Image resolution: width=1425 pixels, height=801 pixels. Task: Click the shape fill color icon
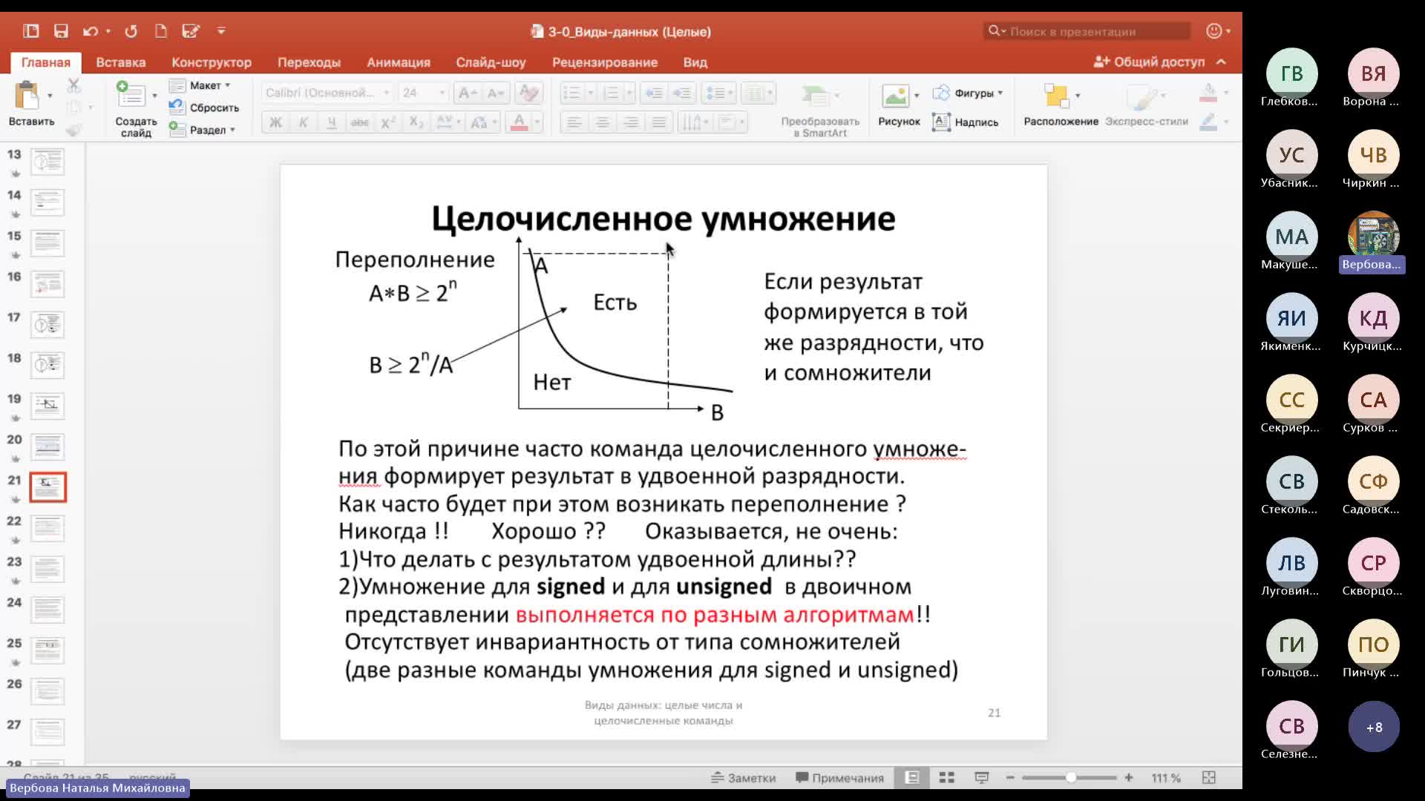1208,93
